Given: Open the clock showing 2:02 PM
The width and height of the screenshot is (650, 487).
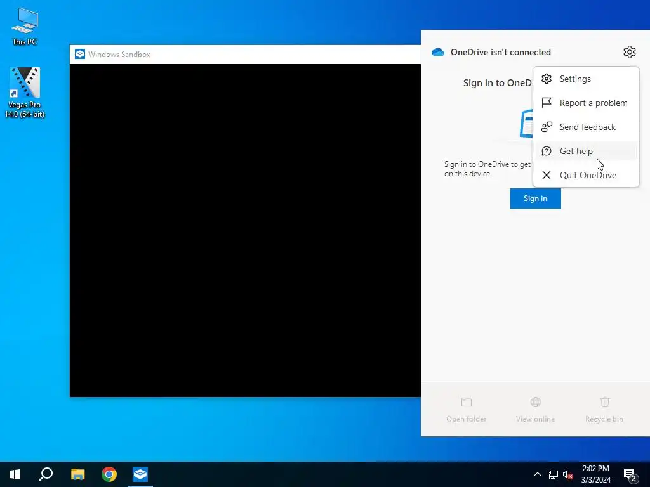Looking at the screenshot, I should (595, 474).
